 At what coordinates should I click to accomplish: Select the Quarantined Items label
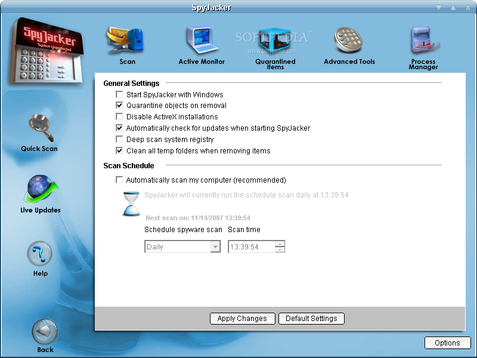(x=275, y=64)
